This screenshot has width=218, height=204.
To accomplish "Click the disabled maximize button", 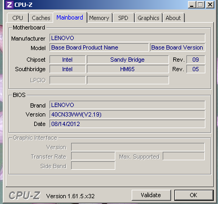I will 201,5.
